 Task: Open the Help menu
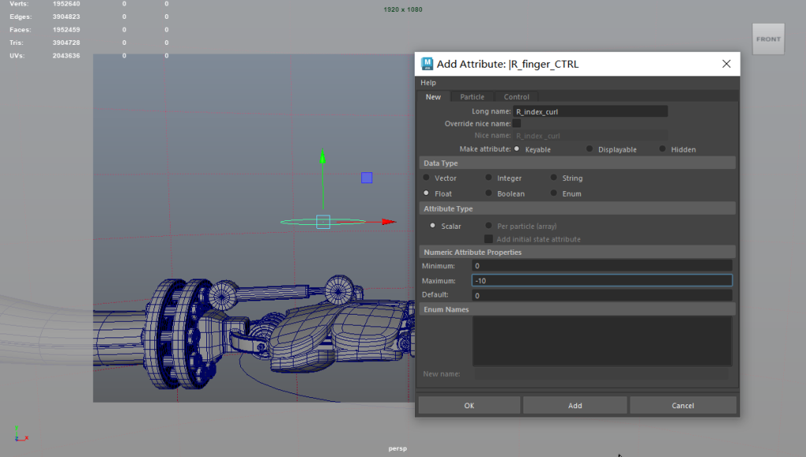[428, 83]
